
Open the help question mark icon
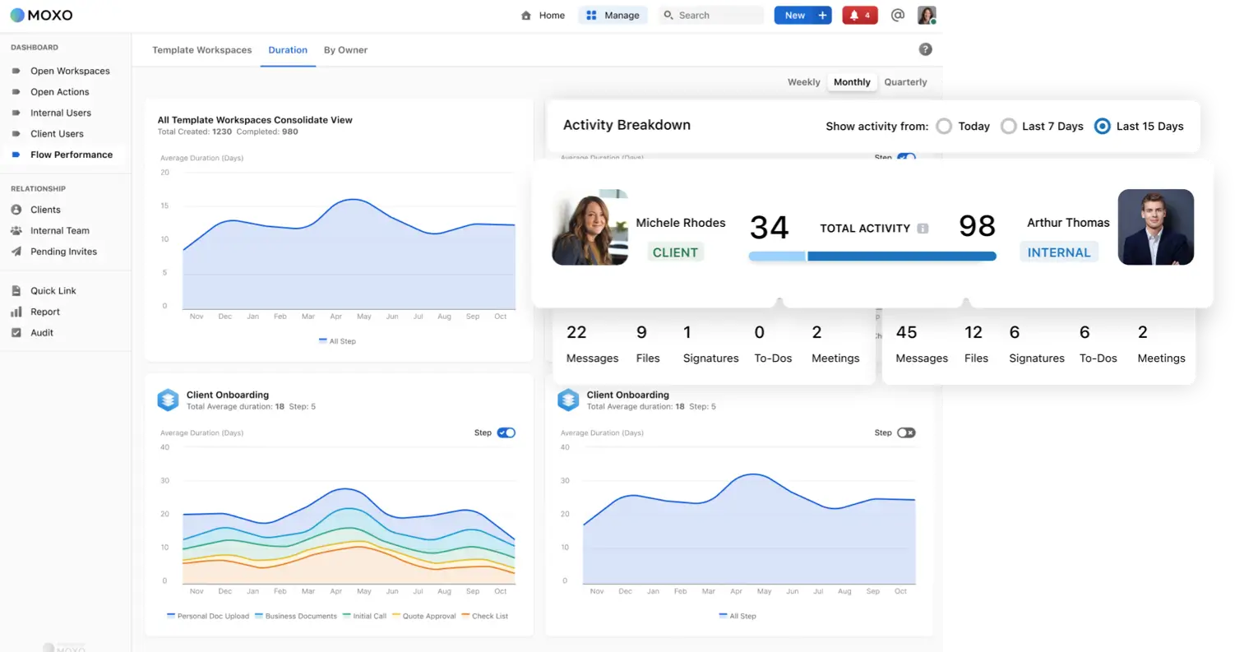[x=925, y=49]
